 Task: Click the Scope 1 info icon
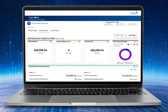(34, 72)
